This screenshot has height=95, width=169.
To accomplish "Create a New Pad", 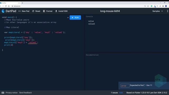I will click(24, 11).
